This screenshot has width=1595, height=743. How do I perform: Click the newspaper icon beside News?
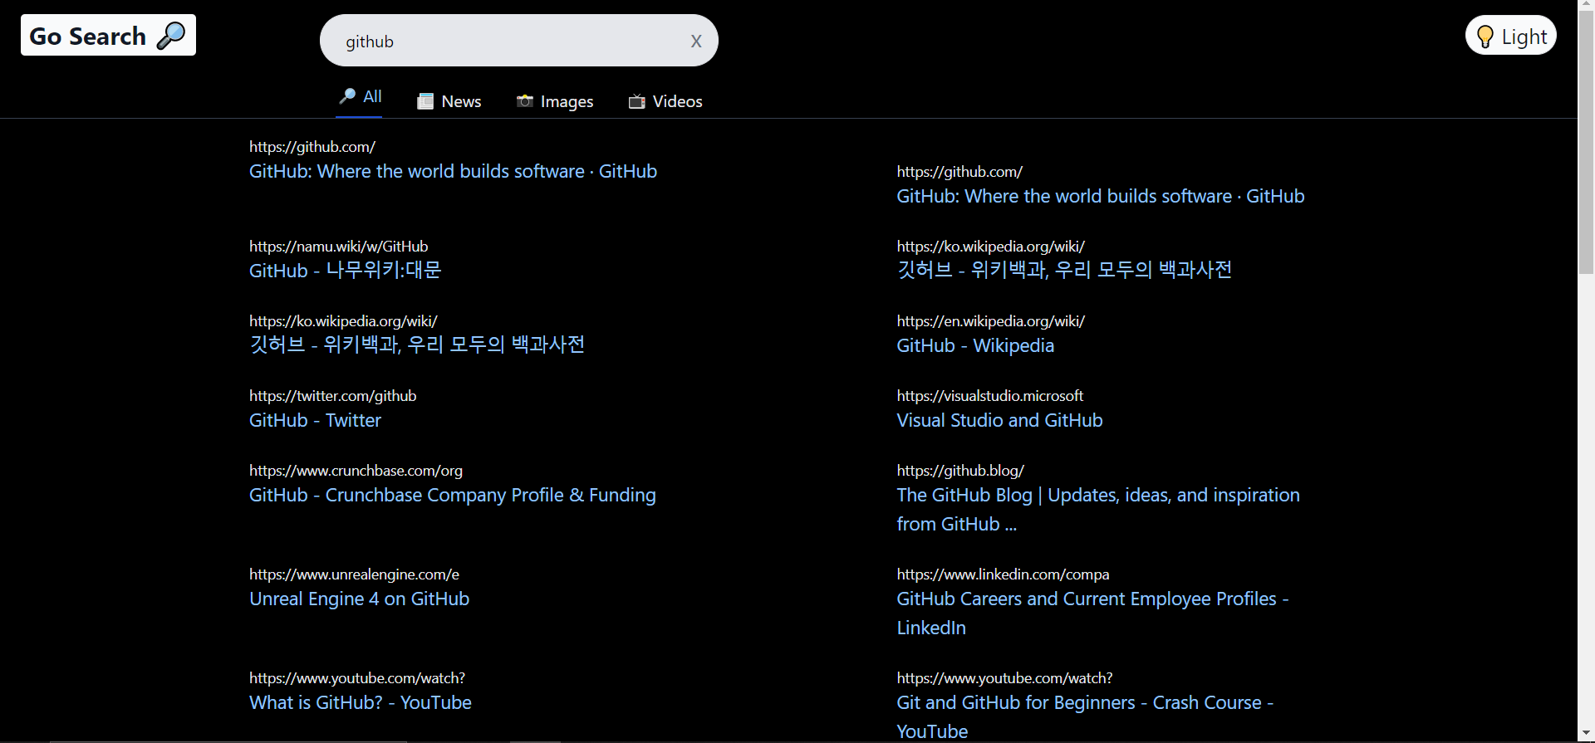pyautogui.click(x=425, y=101)
